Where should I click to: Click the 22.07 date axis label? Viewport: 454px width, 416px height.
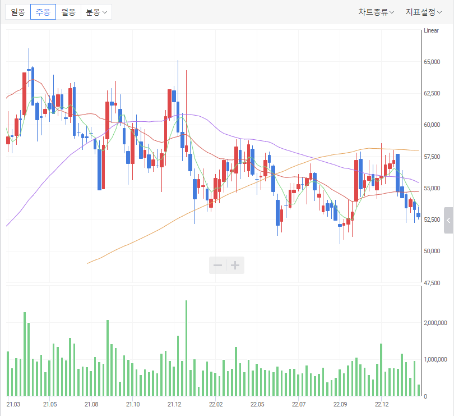[299, 404]
